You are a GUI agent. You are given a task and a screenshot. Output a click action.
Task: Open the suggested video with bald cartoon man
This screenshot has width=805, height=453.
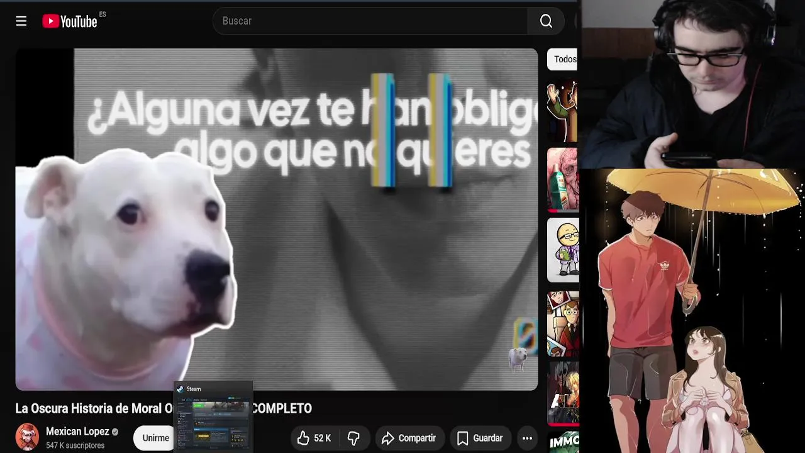pos(562,250)
